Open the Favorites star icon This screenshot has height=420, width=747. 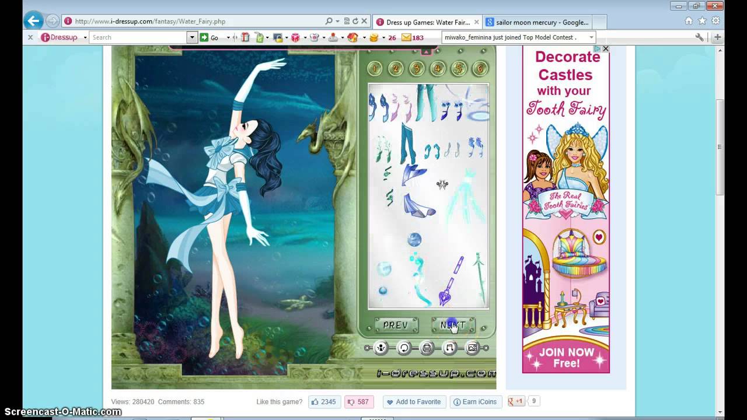702,21
